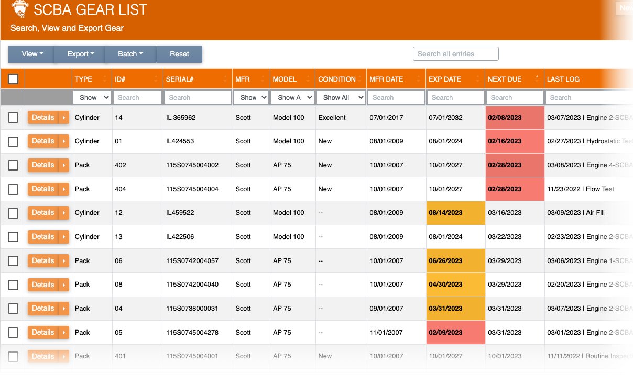
Task: Open Details for Pack 06
Action: (43, 261)
